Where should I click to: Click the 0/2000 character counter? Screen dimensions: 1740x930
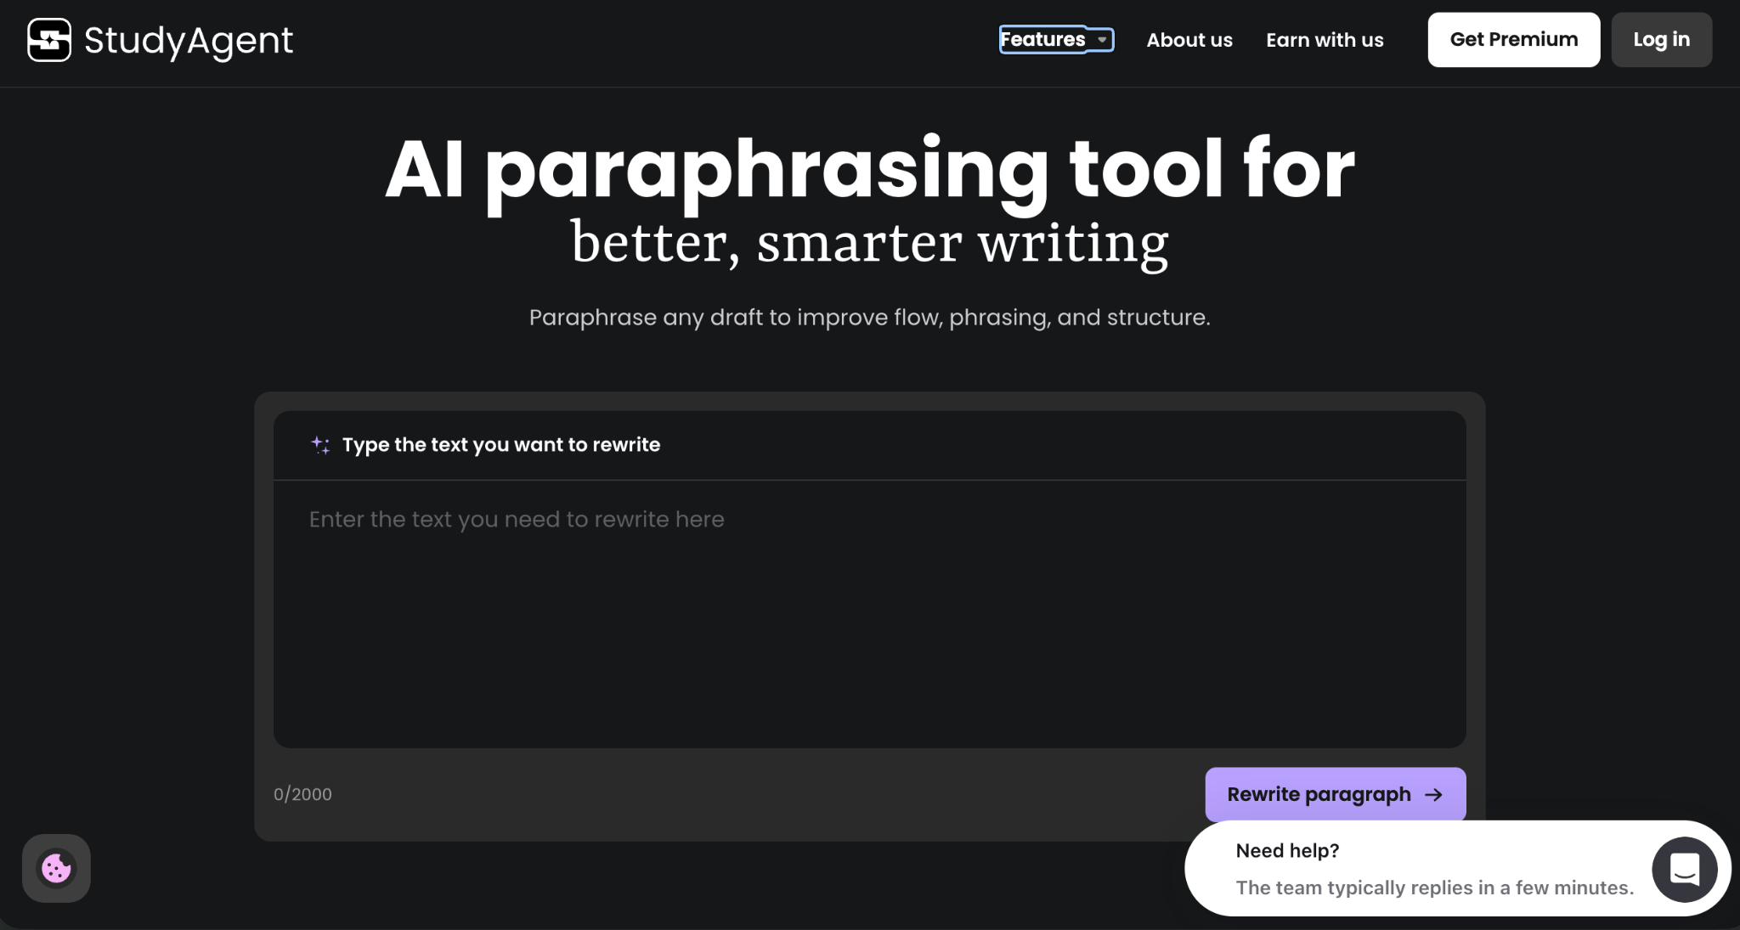pos(302,794)
